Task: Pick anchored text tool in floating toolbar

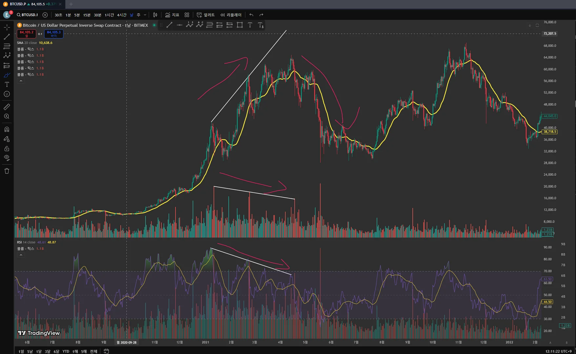Action: pos(261,25)
